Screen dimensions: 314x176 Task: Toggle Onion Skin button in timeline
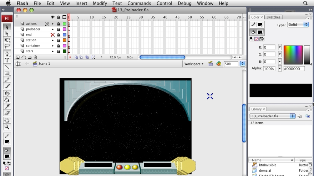76,57
